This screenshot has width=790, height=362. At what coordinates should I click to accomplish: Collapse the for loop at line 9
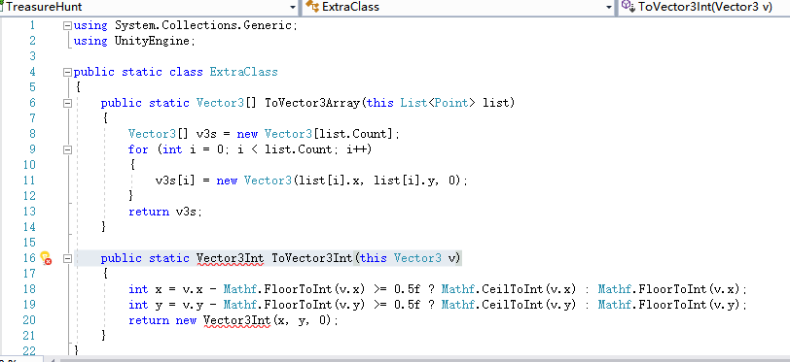(67, 149)
